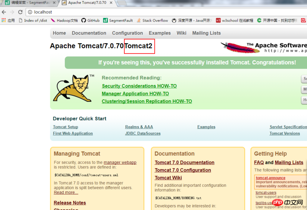The image size is (307, 210).
Task: Open the manager webapp link
Action: (x=120, y=162)
